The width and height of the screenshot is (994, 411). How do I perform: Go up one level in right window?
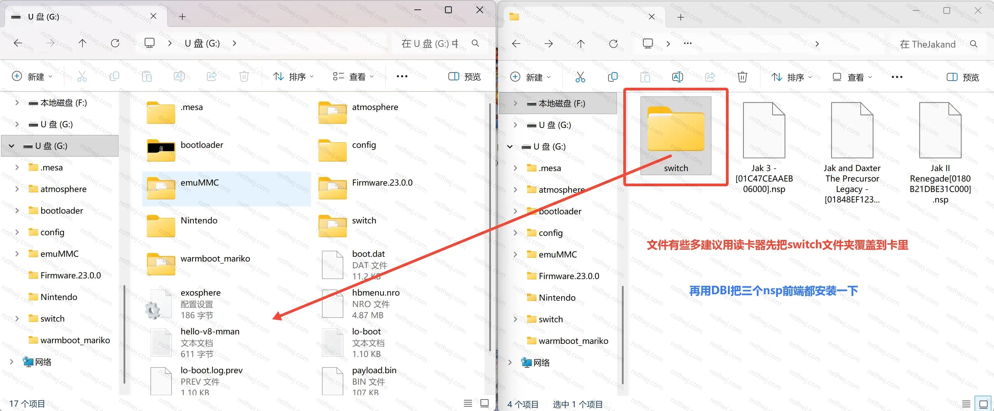(581, 44)
